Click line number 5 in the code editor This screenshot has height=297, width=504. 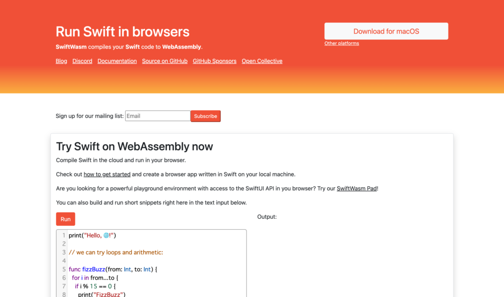(63, 269)
